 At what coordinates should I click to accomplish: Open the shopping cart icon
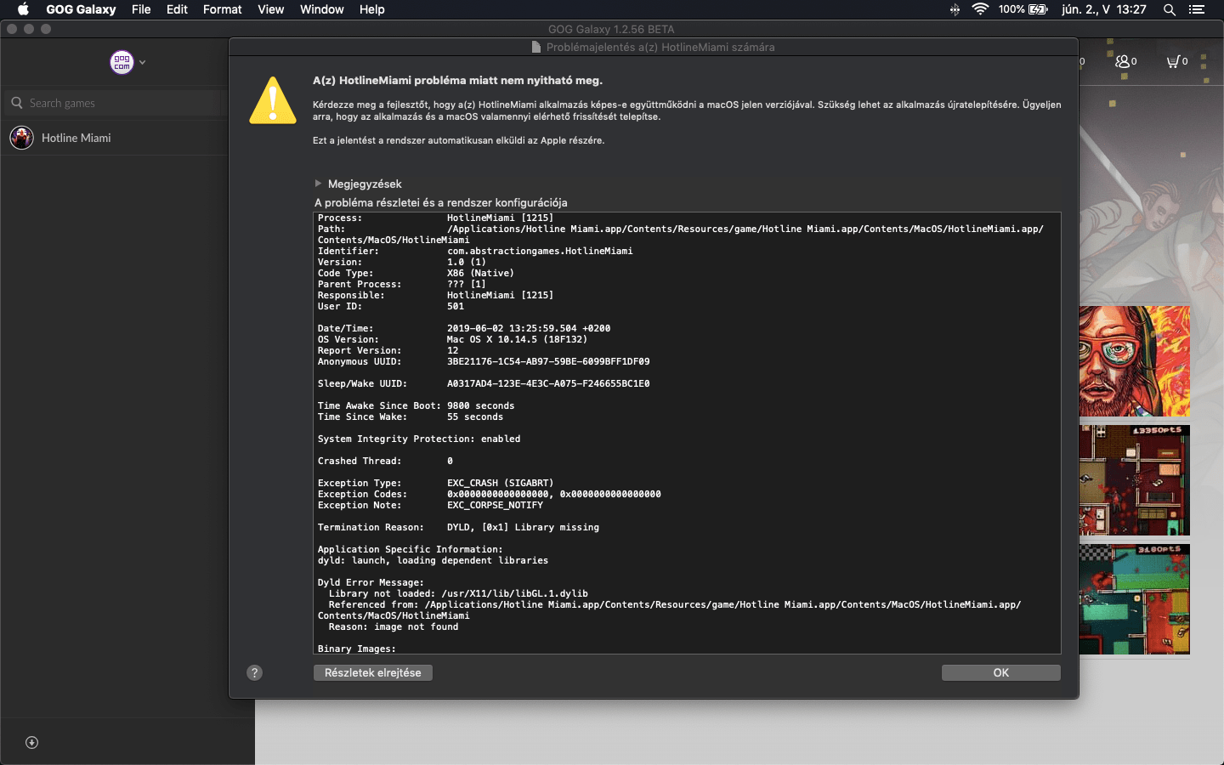coord(1177,61)
